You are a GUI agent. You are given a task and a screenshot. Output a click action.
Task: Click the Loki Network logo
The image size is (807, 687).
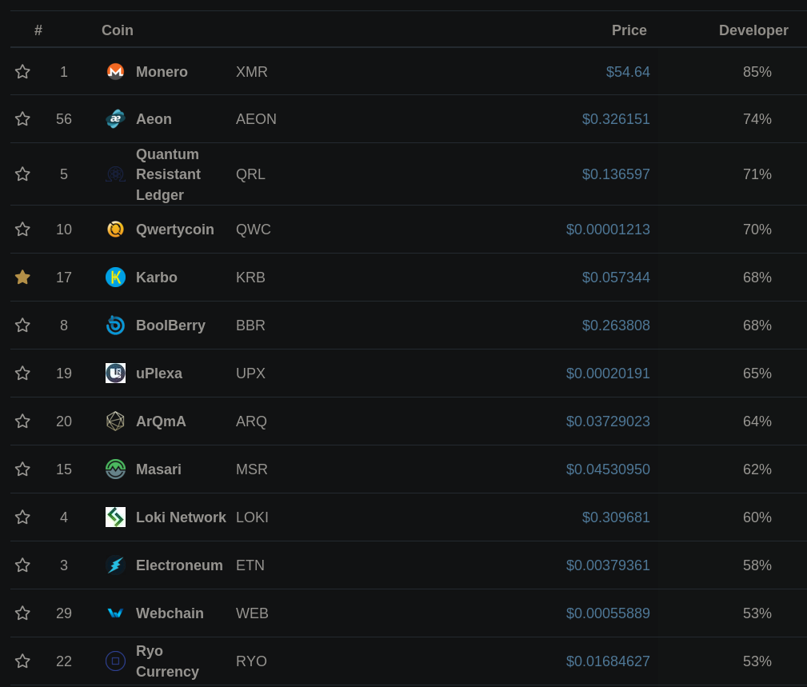[115, 517]
